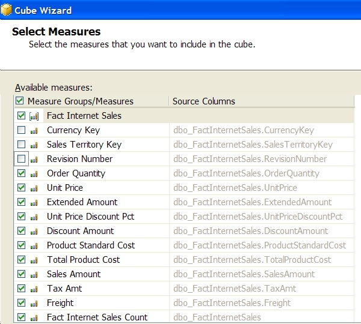Toggle the select-all Measure Groups/Measures checkbox
Image resolution: width=361 pixels, height=324 pixels.
coord(20,101)
